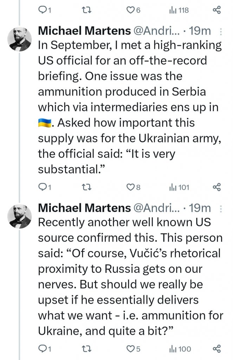Like the top tweet with 6 likes

pyautogui.click(x=130, y=11)
